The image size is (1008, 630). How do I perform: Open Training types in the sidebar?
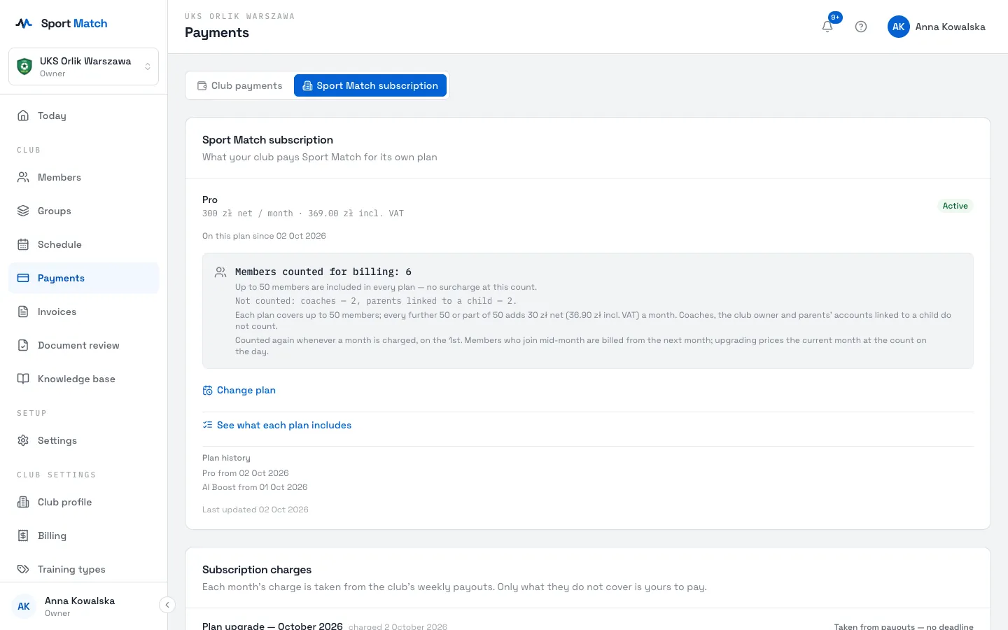[83, 569]
